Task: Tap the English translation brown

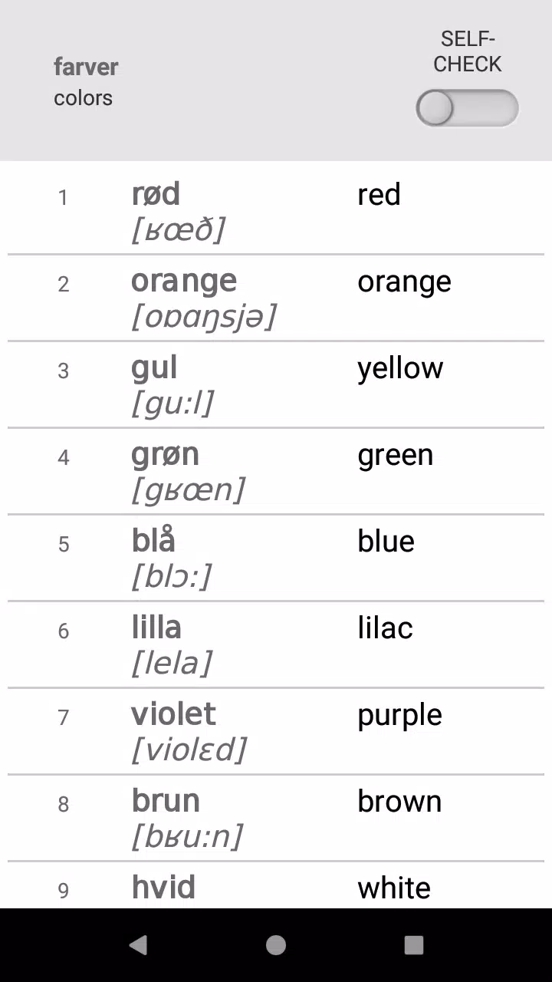Action: (399, 801)
